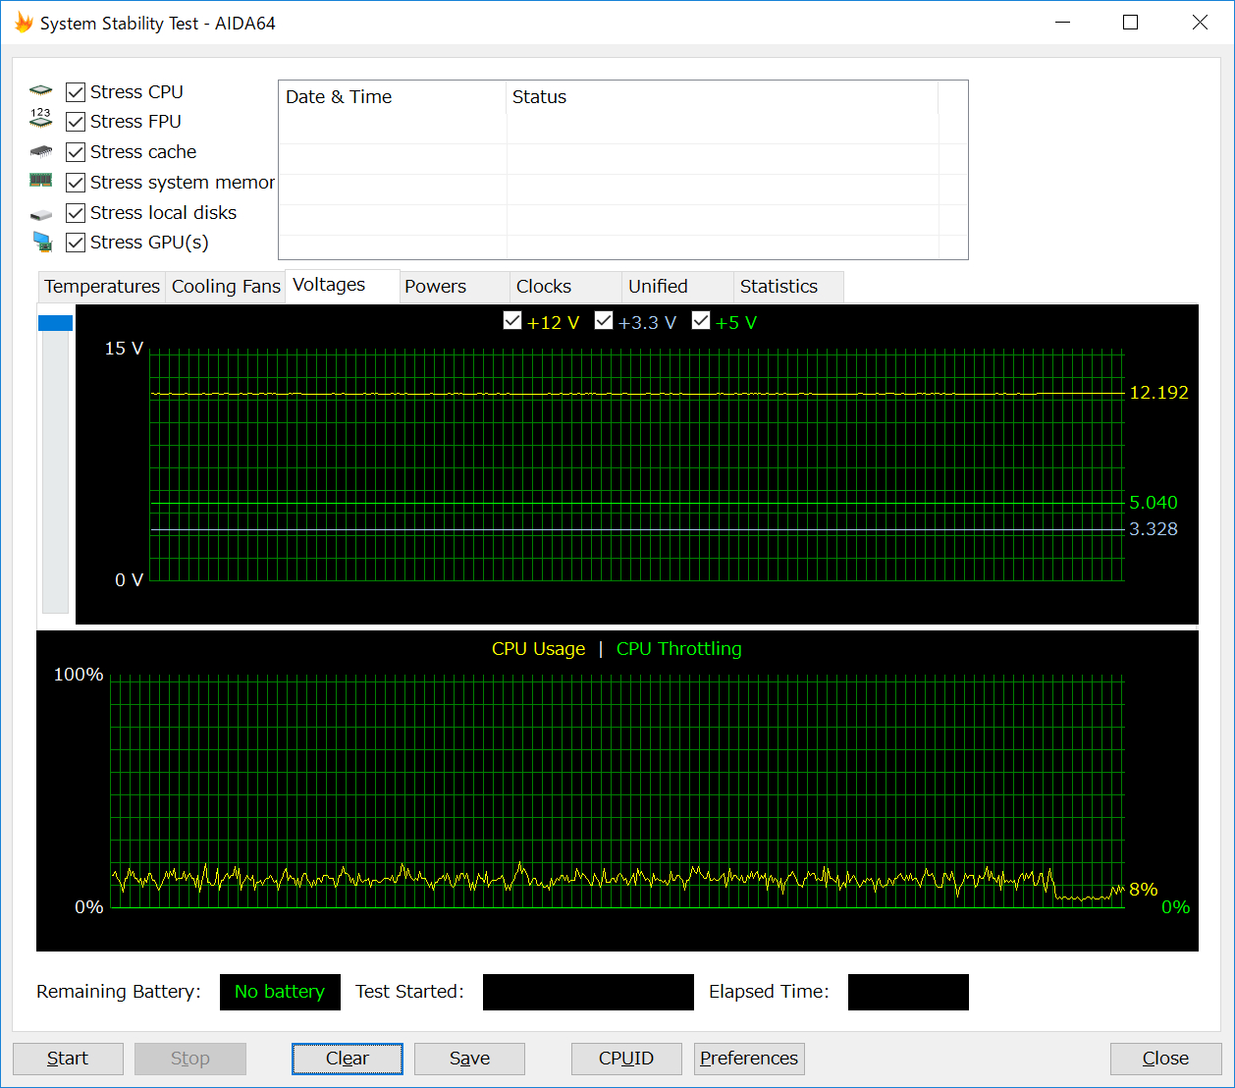The width and height of the screenshot is (1235, 1088).
Task: Disable the +12 V graph line checkbox
Action: pyautogui.click(x=512, y=321)
